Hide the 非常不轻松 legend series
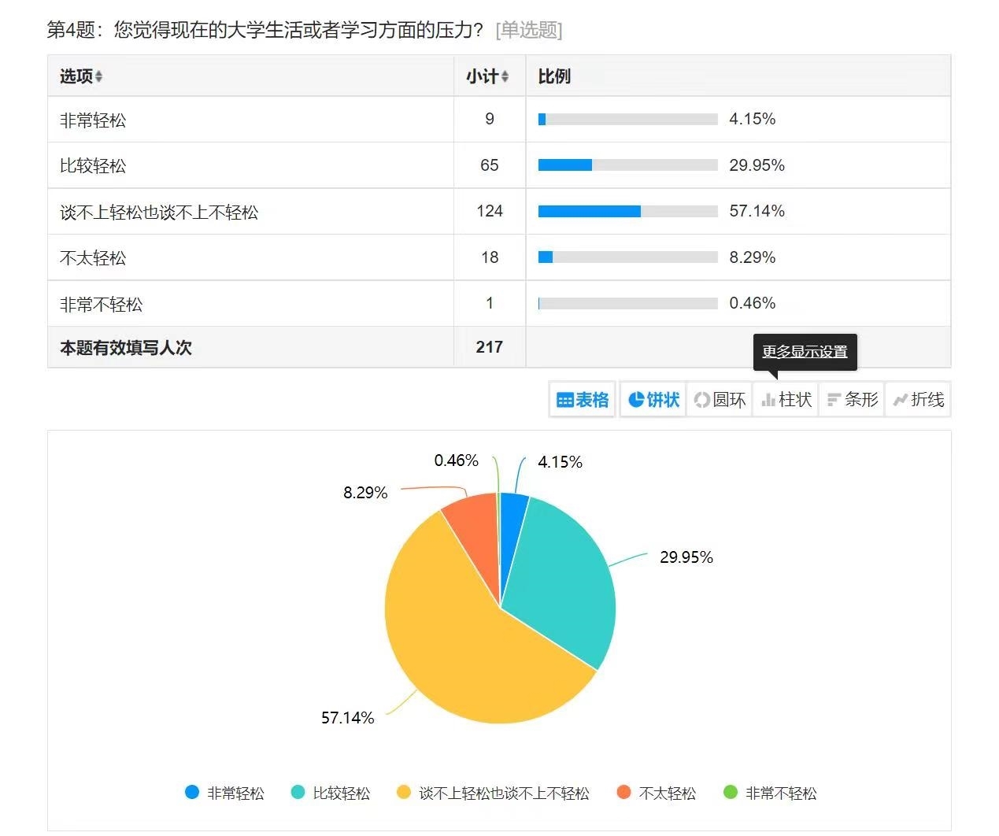Viewport: 999px width, 836px height. pyautogui.click(x=770, y=793)
